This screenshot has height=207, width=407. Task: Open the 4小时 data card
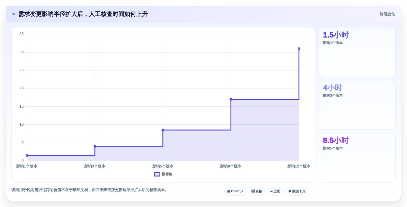pos(357,105)
